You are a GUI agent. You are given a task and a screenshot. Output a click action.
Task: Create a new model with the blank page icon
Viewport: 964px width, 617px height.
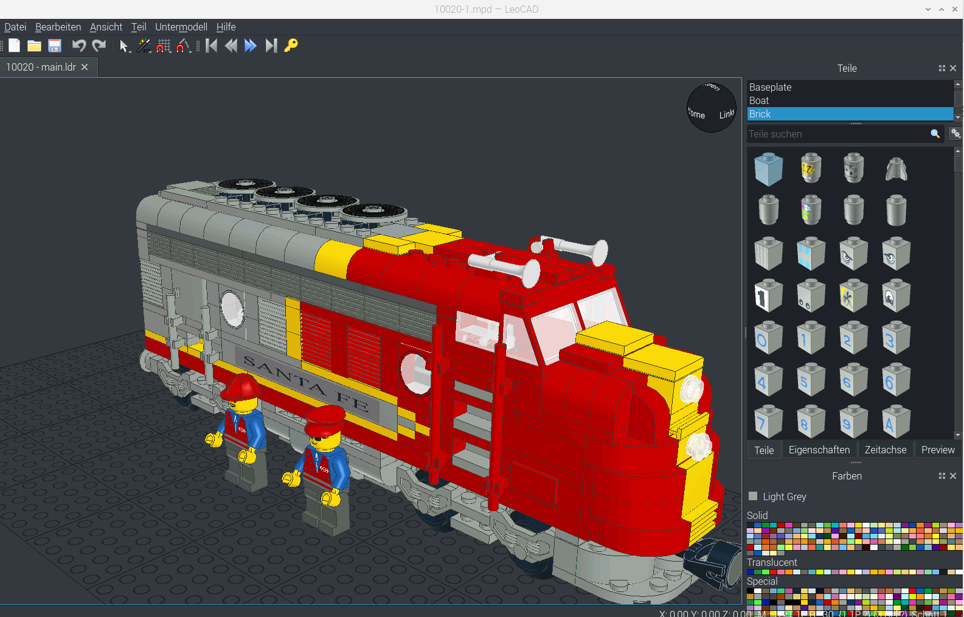pos(14,46)
